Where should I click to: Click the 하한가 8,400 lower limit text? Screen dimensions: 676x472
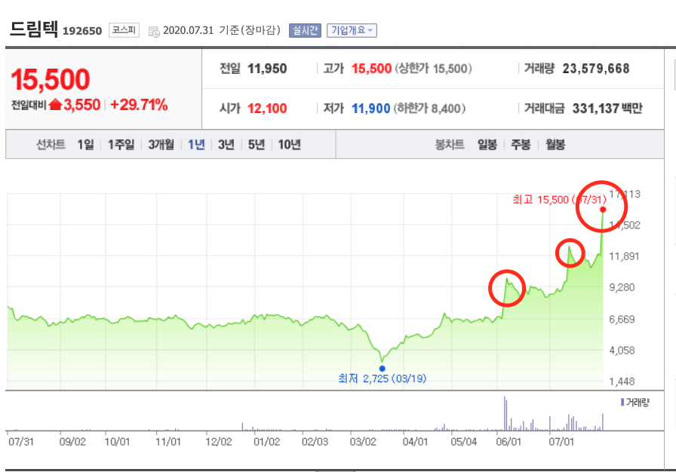click(x=429, y=108)
